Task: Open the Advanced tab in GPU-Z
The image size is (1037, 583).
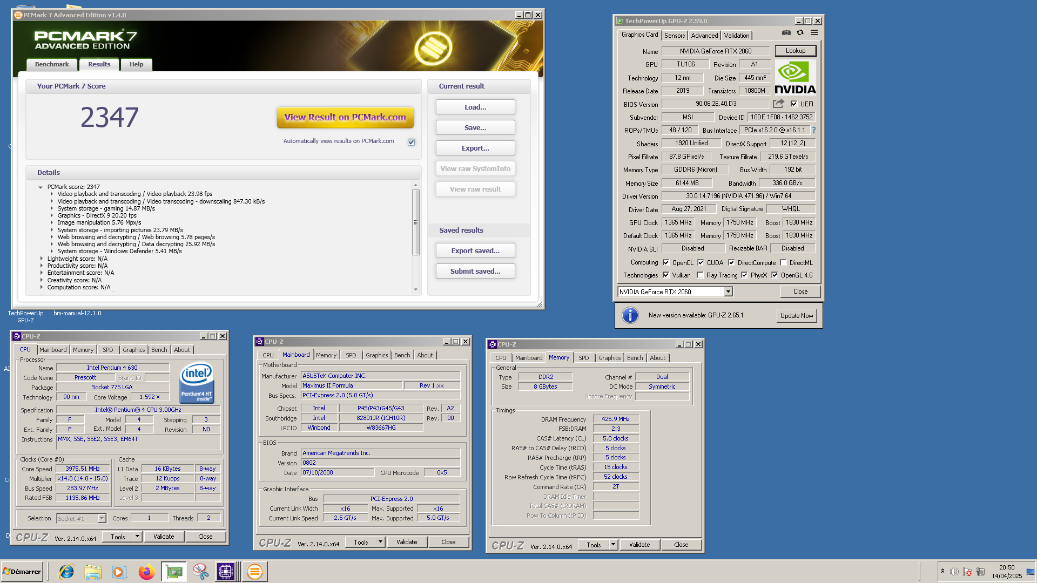Action: pos(704,36)
